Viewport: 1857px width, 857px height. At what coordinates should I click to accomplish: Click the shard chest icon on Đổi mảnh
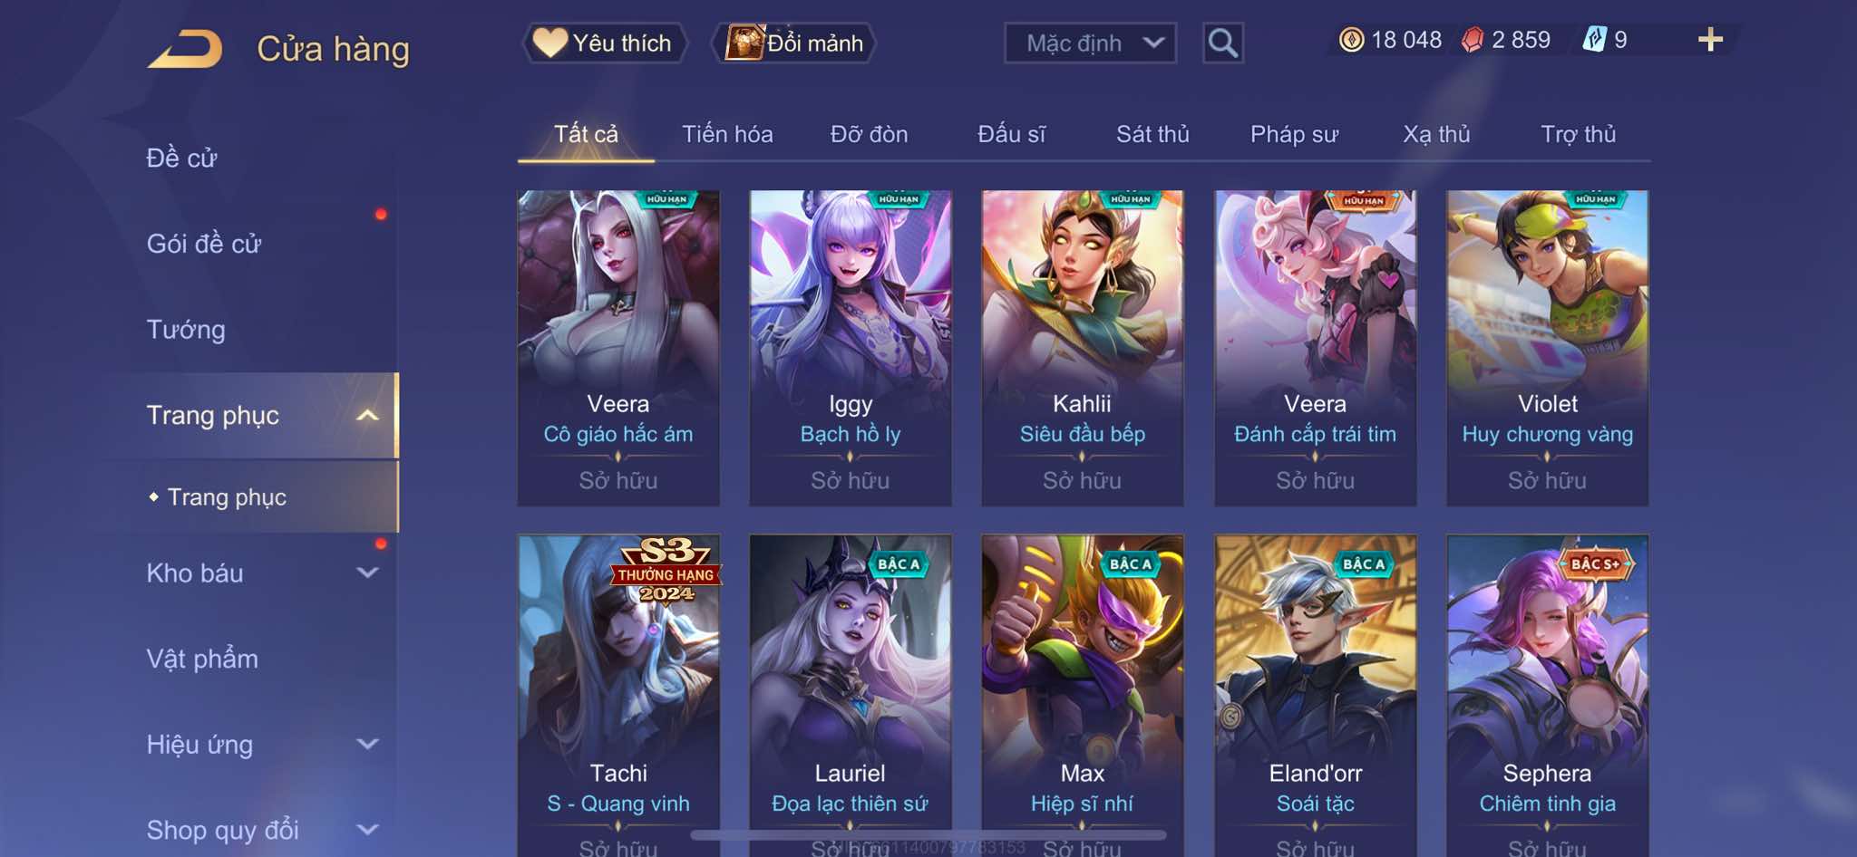(744, 43)
